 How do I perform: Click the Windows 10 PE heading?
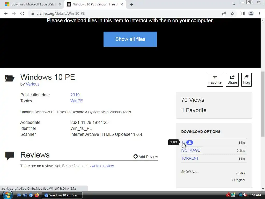(x=48, y=77)
